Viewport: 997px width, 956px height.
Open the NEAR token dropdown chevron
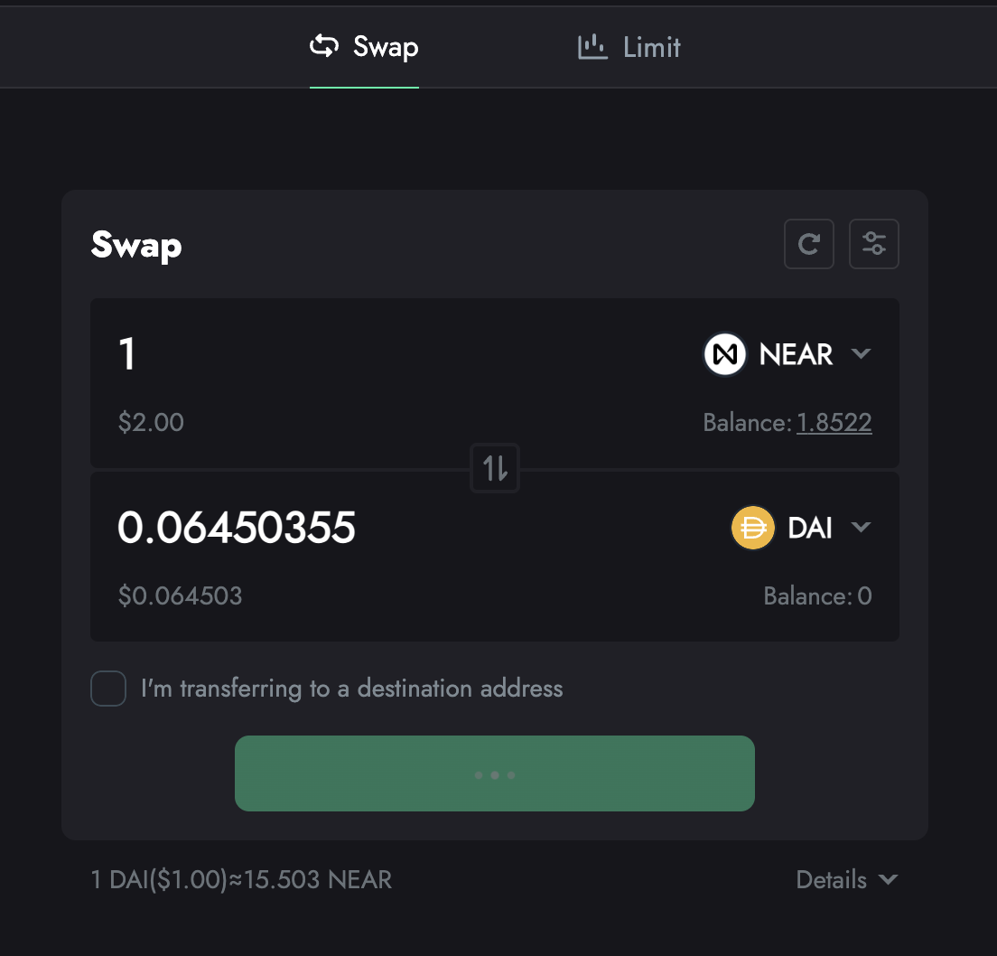pos(862,354)
